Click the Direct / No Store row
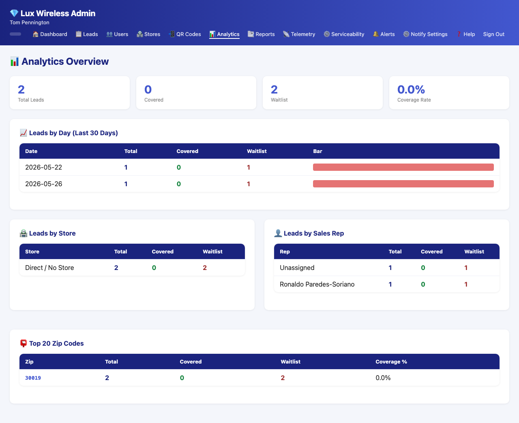This screenshot has height=423, width=519. pos(132,268)
